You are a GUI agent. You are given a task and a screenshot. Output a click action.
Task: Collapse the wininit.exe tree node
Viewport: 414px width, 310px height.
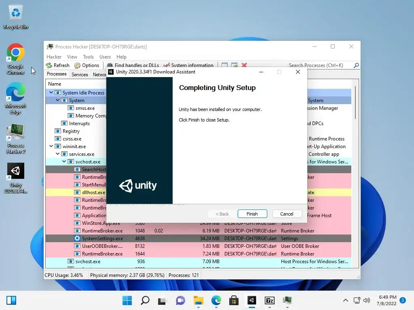tap(51, 146)
